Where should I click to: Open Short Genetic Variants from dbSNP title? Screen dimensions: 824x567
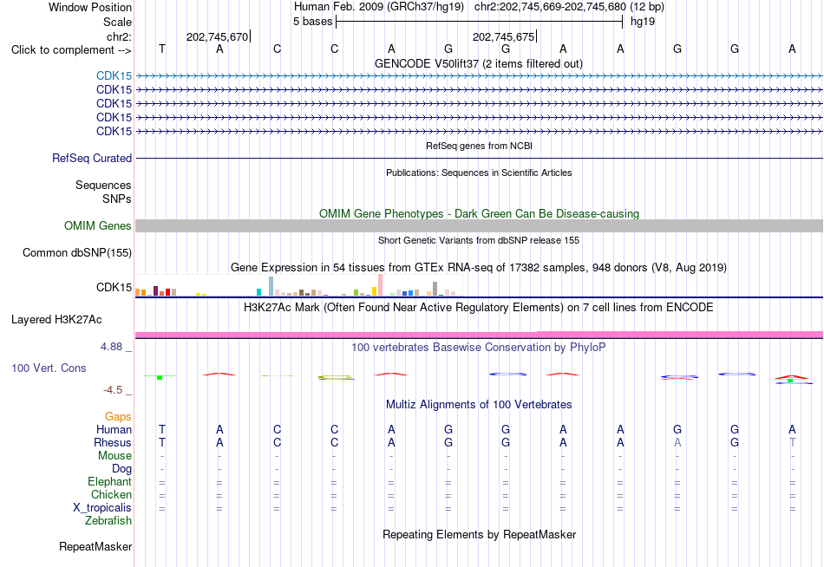click(479, 240)
